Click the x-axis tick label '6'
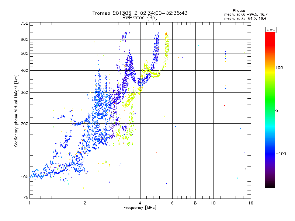The image size is (295, 221). pos(172,203)
